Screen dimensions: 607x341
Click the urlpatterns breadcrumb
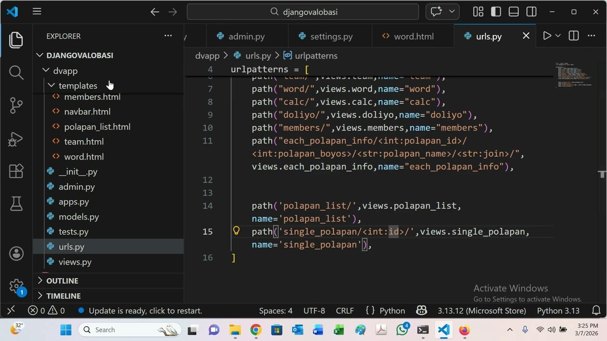311,56
